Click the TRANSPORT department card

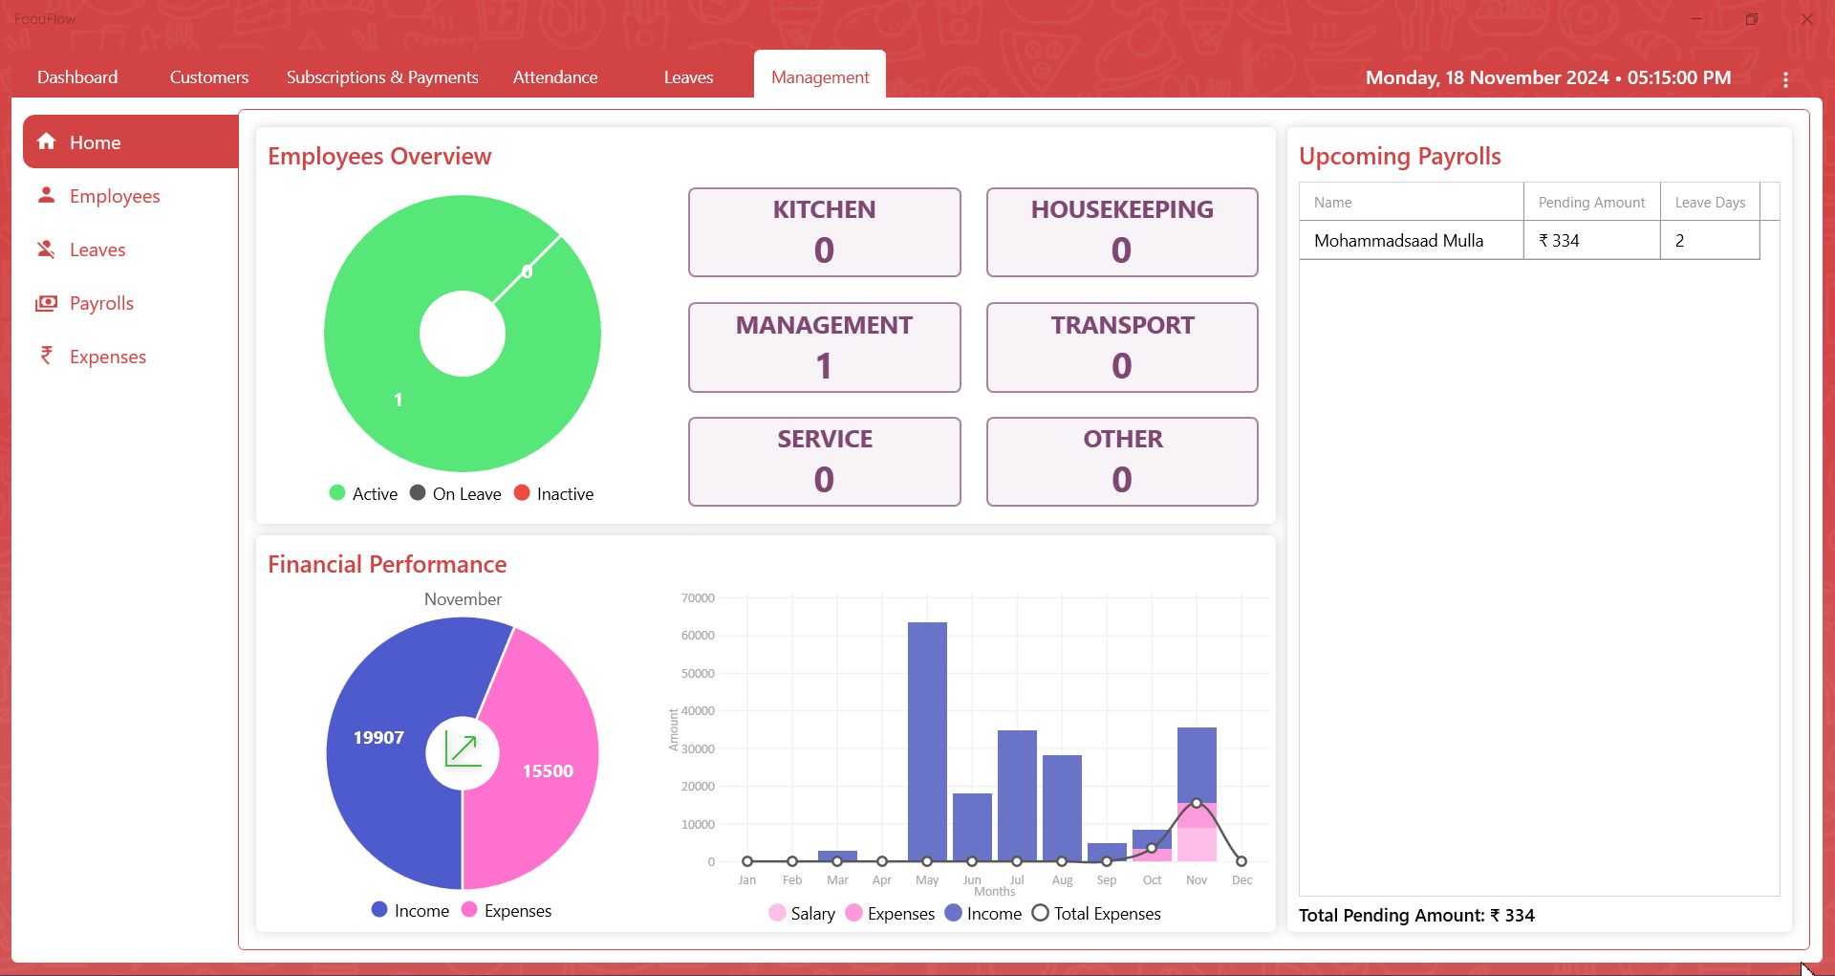point(1122,347)
